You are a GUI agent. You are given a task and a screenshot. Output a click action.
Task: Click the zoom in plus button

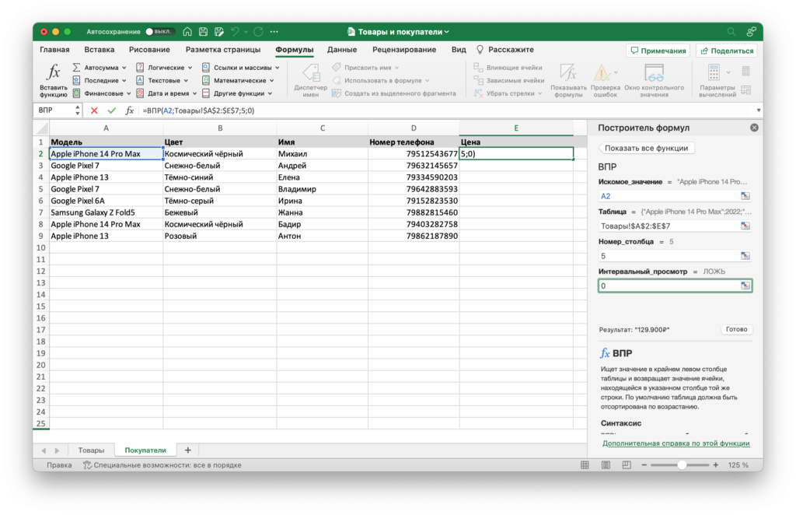point(716,464)
